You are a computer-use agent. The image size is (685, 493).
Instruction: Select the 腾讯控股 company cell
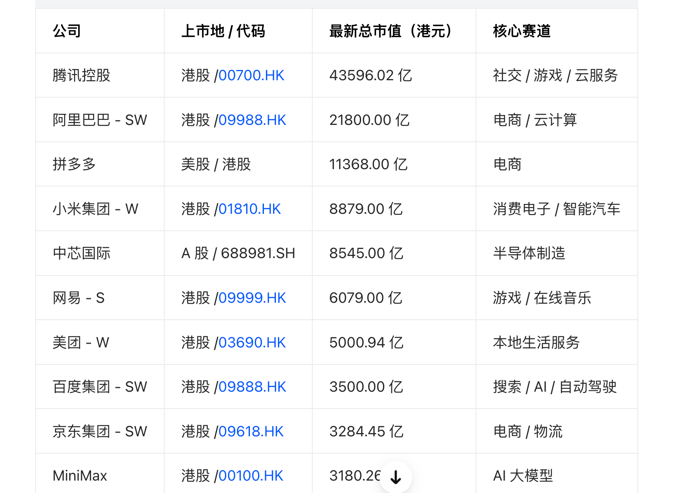[x=100, y=75]
